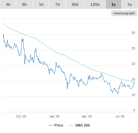Select the 4h time range tab

pos(8,4)
